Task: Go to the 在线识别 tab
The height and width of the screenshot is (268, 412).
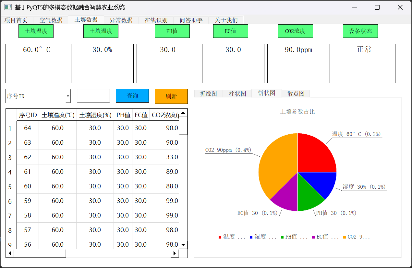Action: tap(156, 20)
